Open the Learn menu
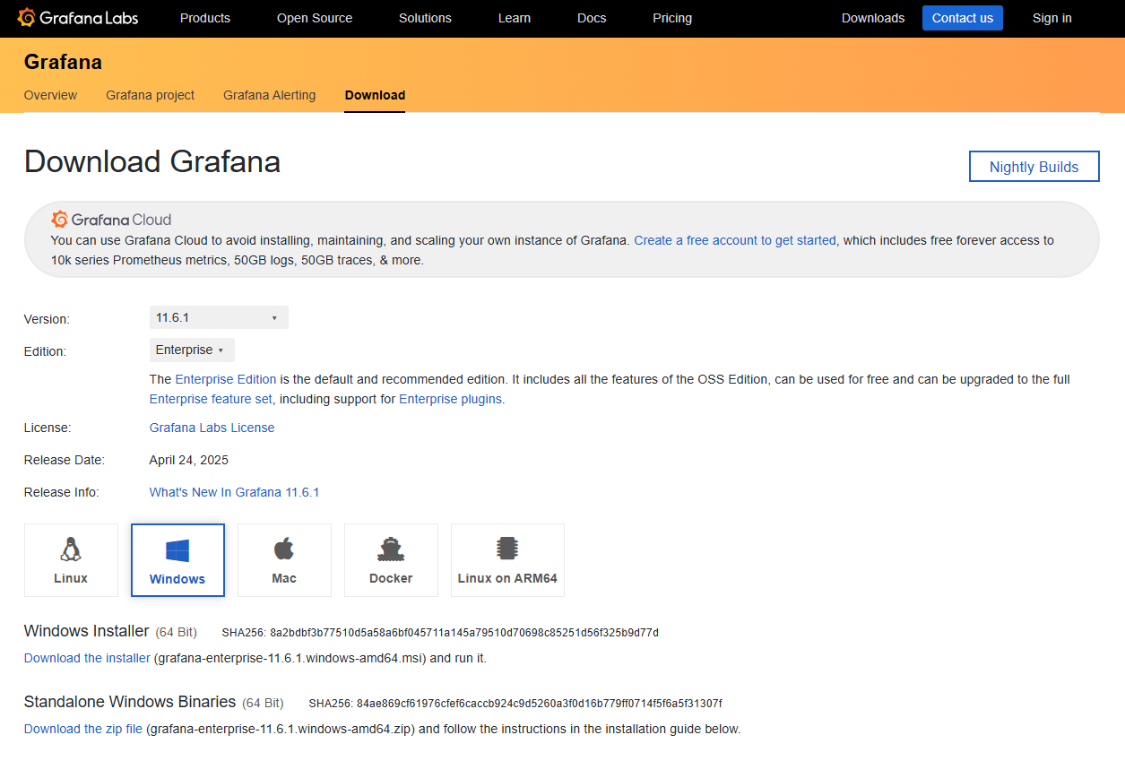1125x761 pixels. [515, 18]
